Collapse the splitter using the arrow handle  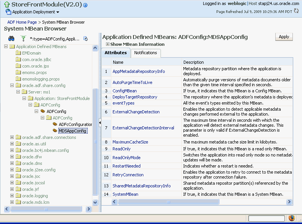[100, 122]
